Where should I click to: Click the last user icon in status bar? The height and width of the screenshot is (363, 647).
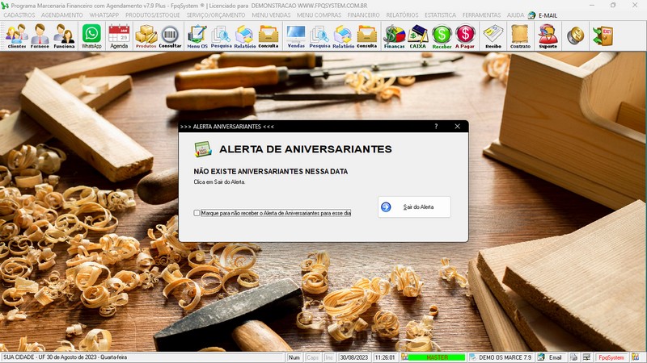pos(635,357)
